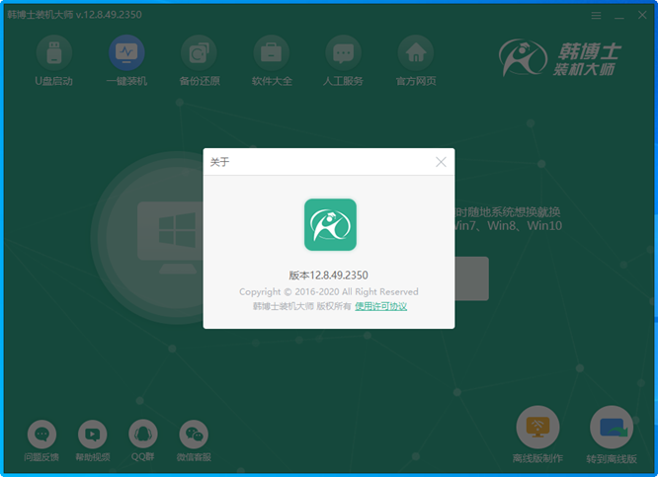Screen dimensions: 658x477
Task: Click the 关于 dialog title
Action: pyautogui.click(x=219, y=162)
